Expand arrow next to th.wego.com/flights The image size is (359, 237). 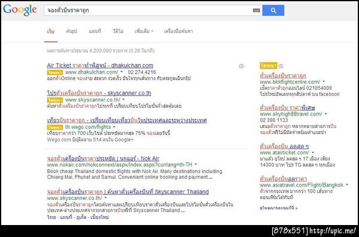pos(114,127)
